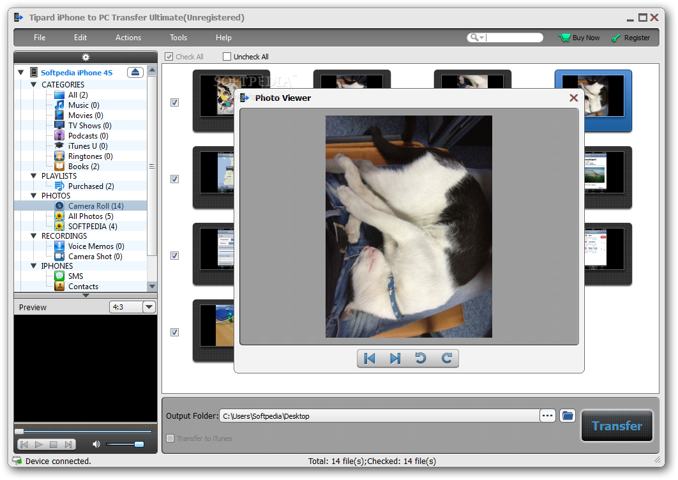Open iTunes U category
678x480 pixels.
click(x=87, y=146)
